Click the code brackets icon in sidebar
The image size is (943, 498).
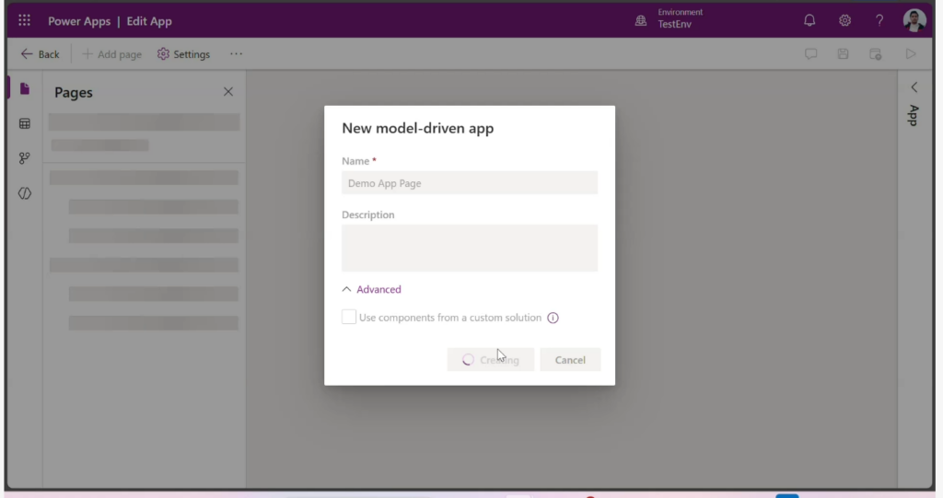coord(25,193)
